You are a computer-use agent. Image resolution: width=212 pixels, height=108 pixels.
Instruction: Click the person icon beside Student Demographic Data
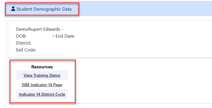click(13, 9)
